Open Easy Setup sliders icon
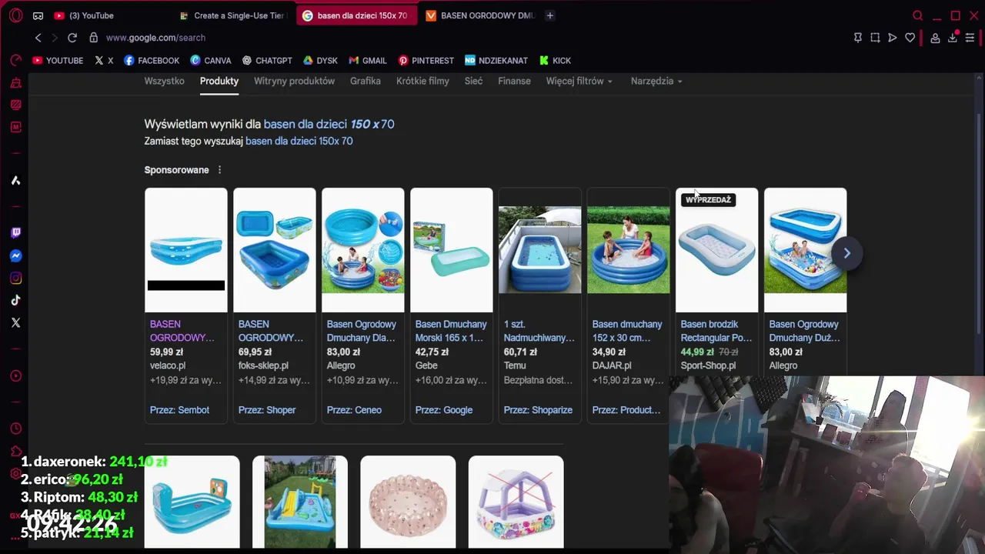 pos(970,38)
